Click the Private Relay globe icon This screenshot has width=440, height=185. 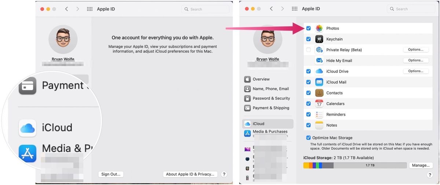click(x=319, y=50)
